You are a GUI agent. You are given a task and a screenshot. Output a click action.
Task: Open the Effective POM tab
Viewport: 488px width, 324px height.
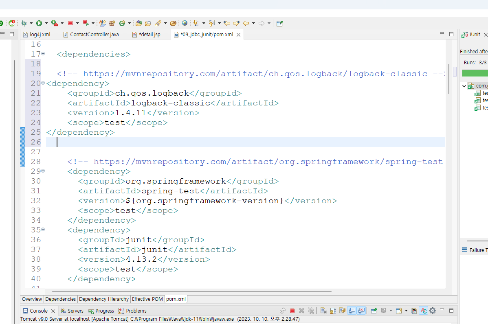(147, 299)
